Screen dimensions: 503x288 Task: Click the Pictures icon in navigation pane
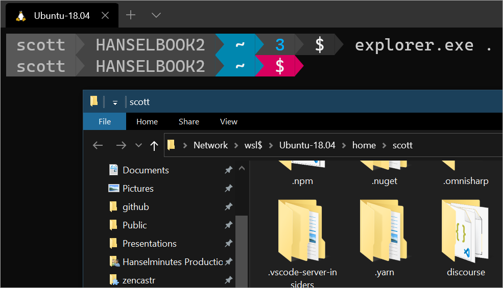point(113,188)
